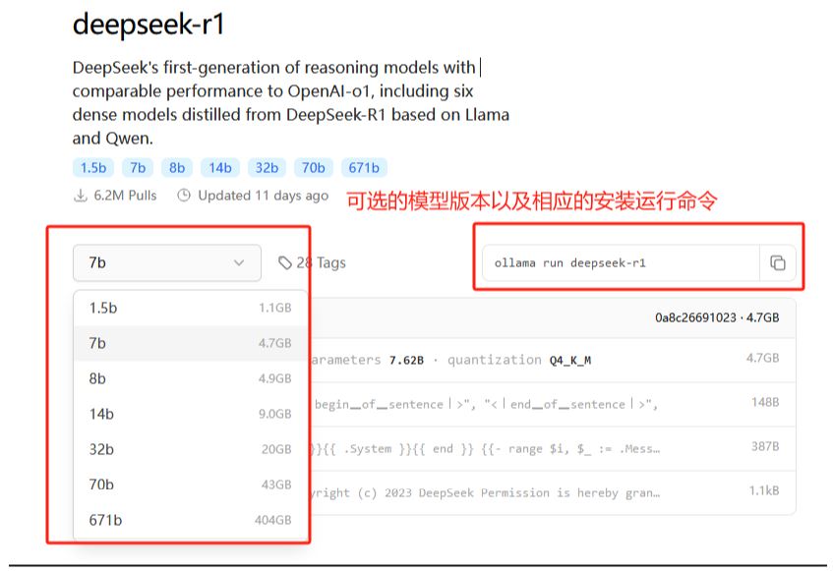
Task: Select 671b option showing 404GB
Action: [190, 520]
